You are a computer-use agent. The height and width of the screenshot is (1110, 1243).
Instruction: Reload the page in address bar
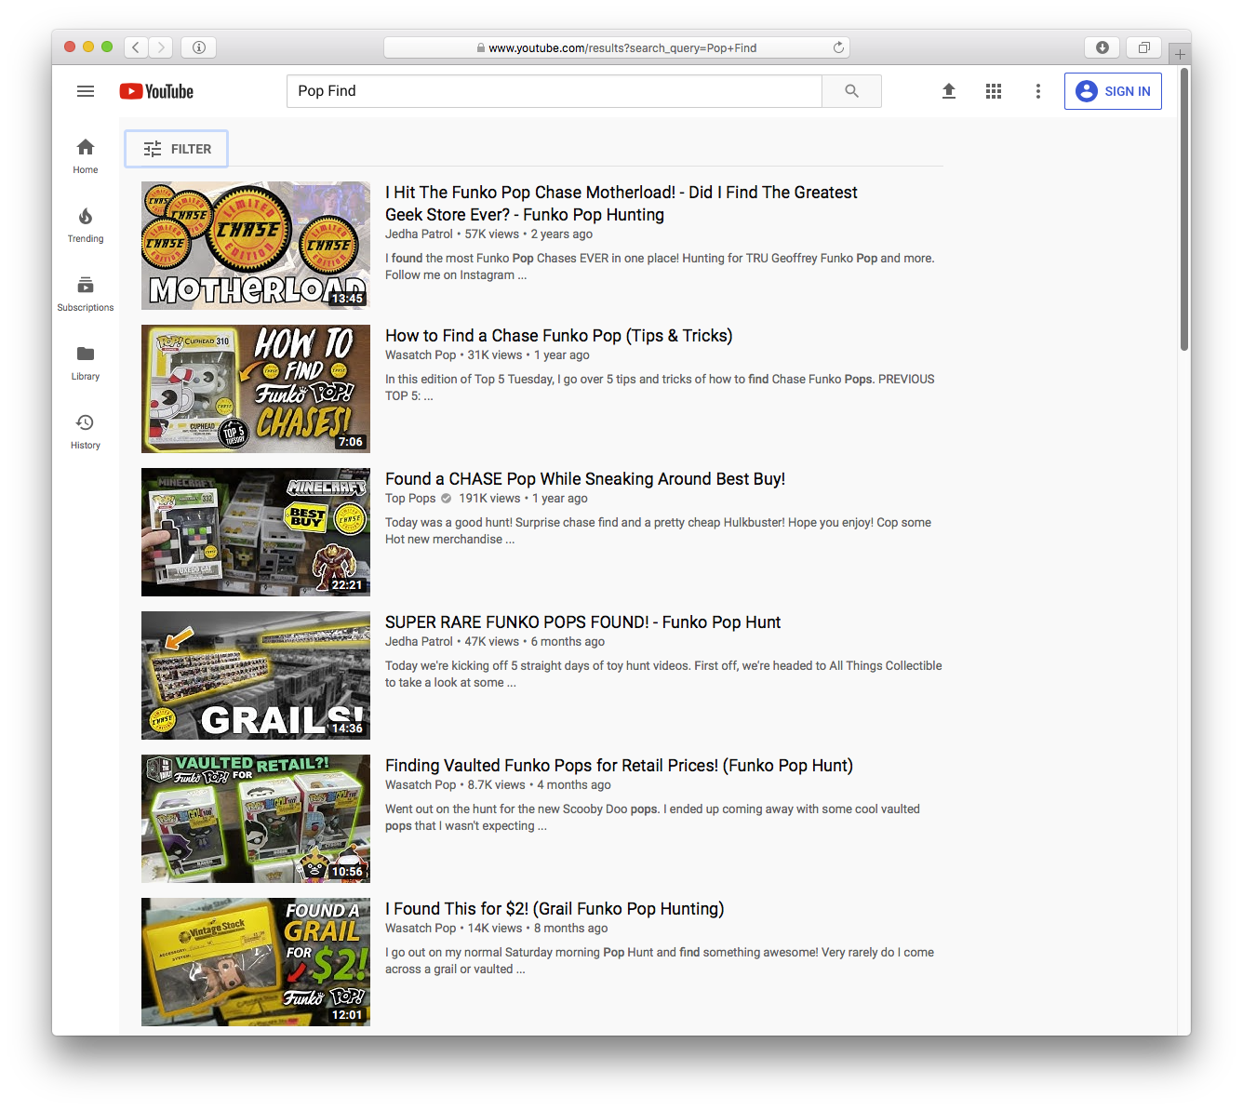(838, 47)
